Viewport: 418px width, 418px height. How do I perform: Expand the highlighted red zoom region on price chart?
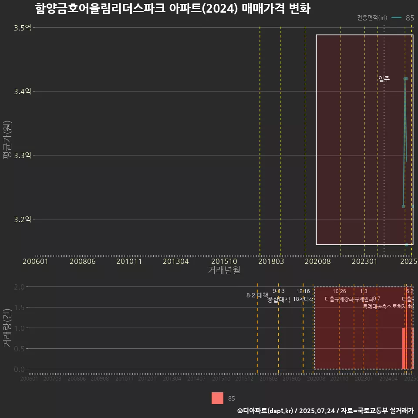(364, 139)
